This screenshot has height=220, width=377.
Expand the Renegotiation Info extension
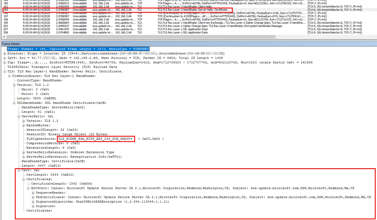(24, 157)
